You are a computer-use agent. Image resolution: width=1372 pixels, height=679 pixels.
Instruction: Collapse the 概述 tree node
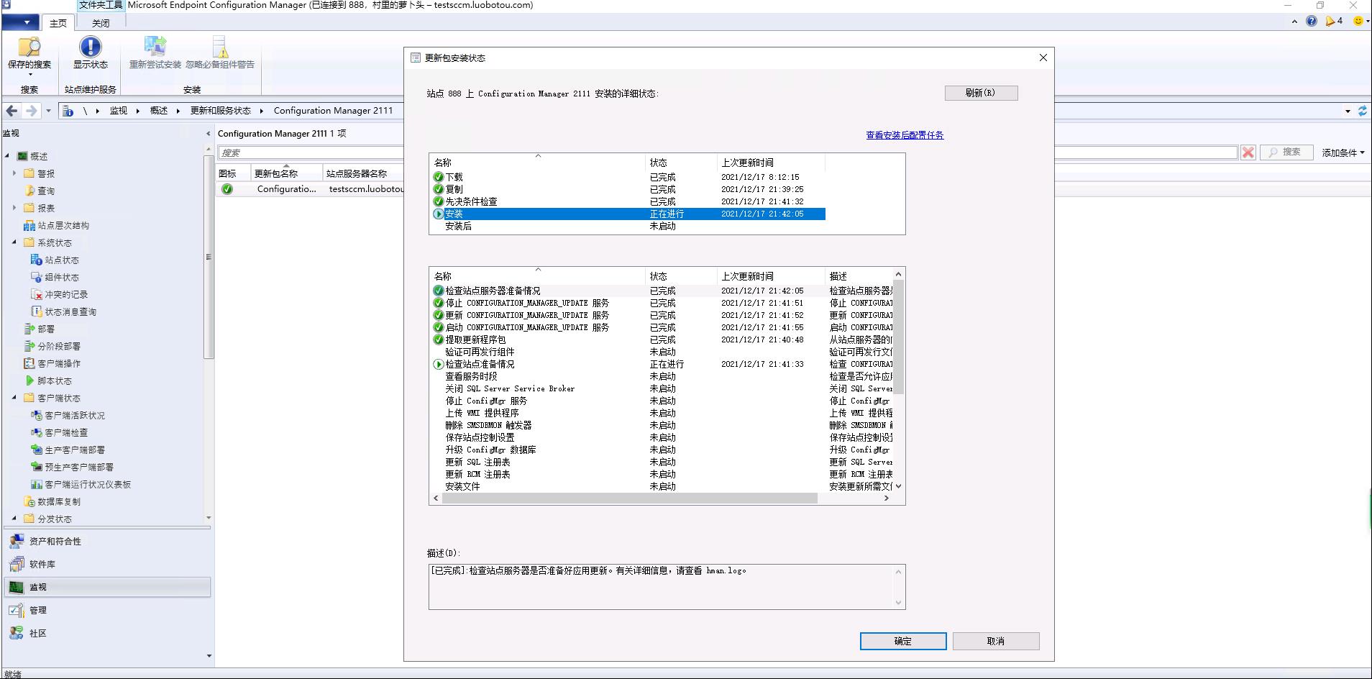pyautogui.click(x=8, y=156)
